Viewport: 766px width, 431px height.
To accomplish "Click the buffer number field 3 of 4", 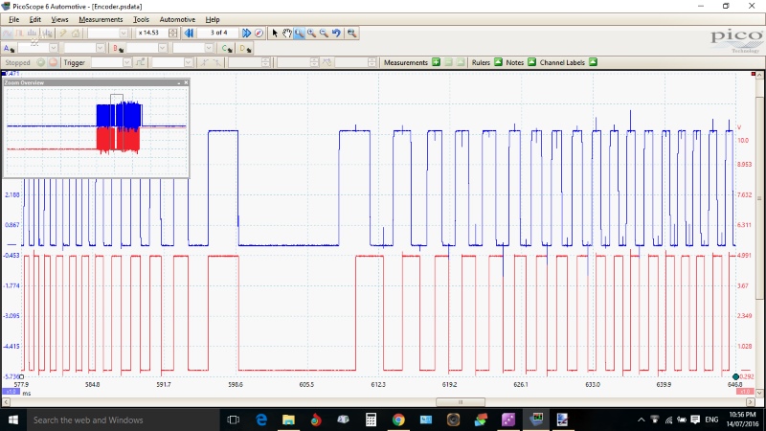I will click(218, 33).
